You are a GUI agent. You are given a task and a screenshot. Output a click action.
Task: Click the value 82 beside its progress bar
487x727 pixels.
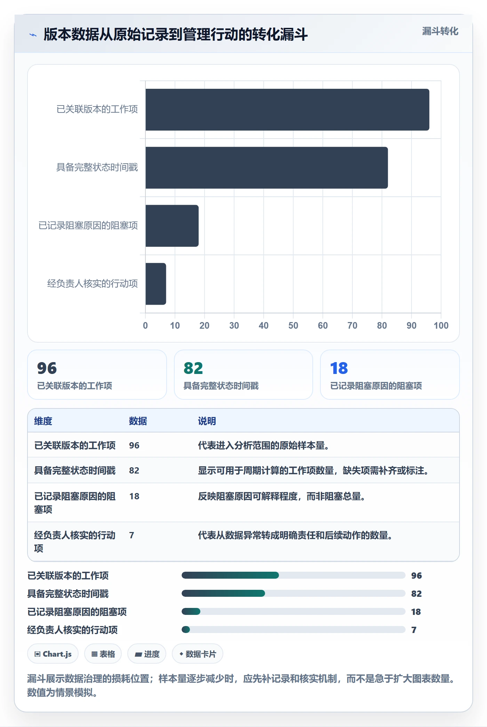tap(416, 594)
